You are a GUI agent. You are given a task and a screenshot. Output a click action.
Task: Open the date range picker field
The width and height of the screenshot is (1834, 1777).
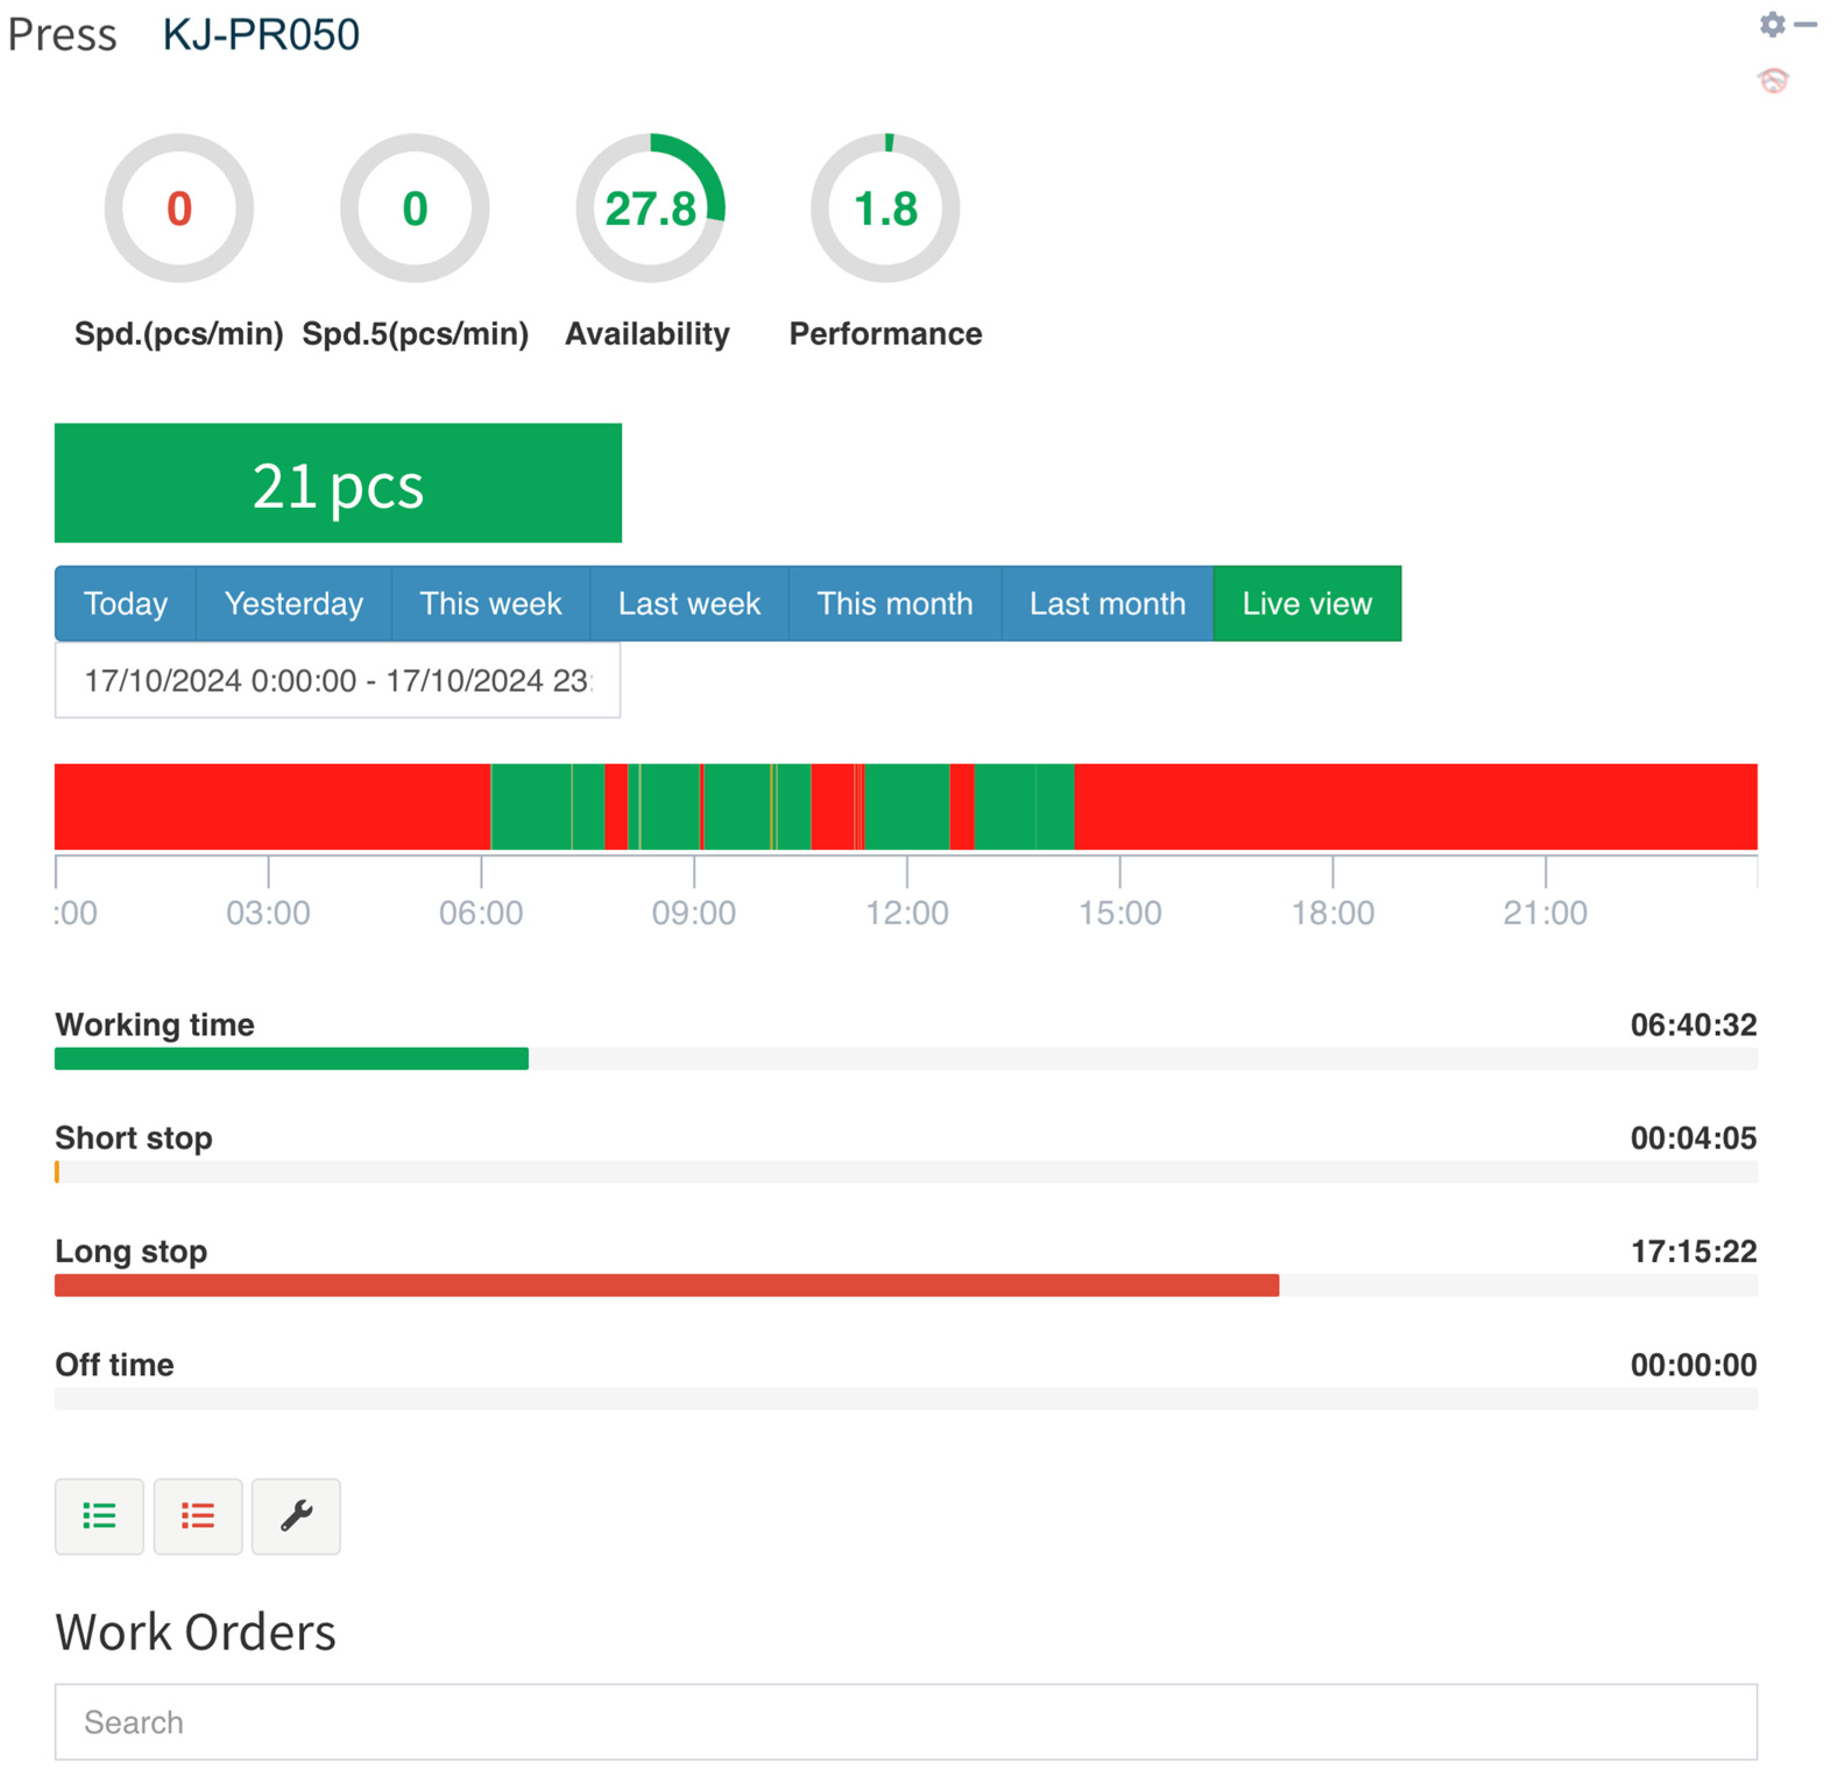tap(337, 681)
